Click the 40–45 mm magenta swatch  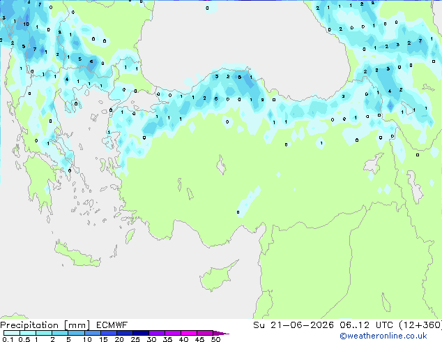[189, 333]
